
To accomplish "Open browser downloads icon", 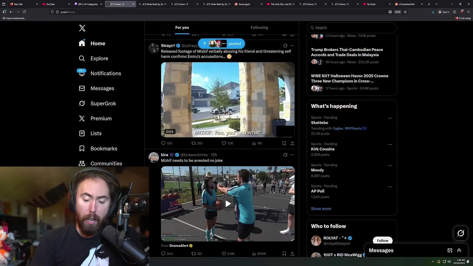I will 433,12.
